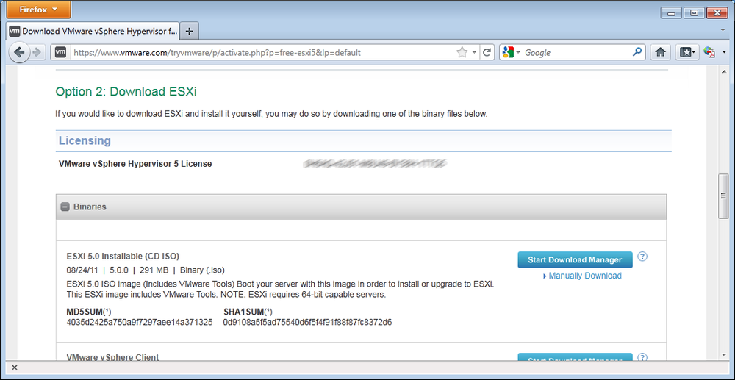Close the add-on bar with the X
This screenshot has width=735, height=380.
pos(14,368)
